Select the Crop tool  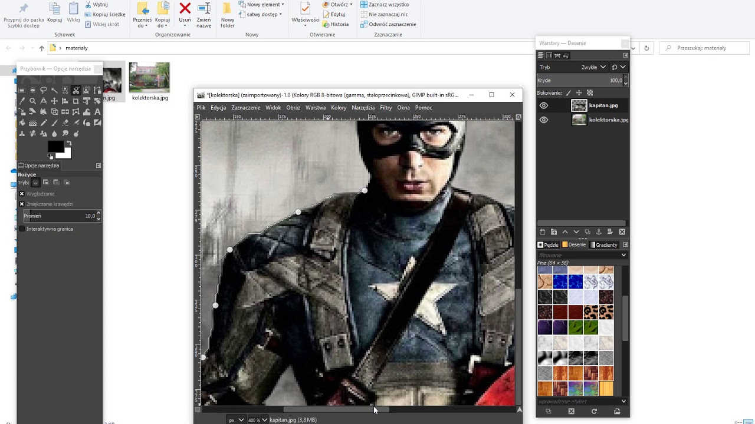pos(76,101)
